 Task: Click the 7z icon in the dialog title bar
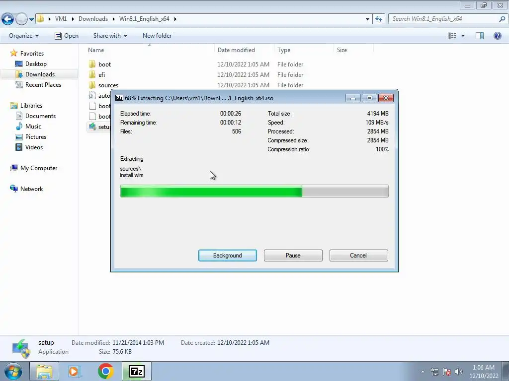(119, 98)
